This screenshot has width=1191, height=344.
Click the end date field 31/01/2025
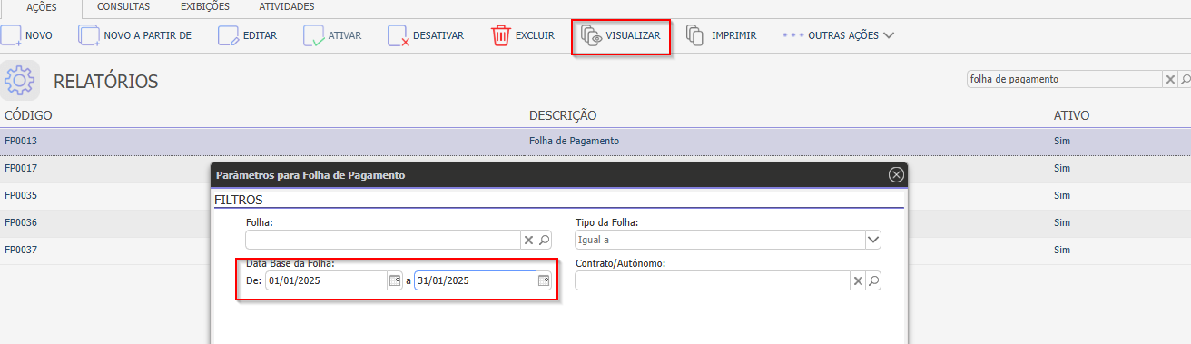475,280
